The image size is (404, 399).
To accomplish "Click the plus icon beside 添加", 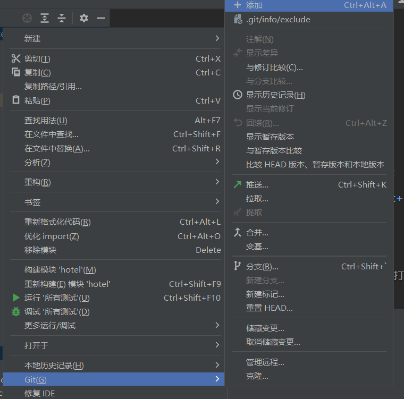I will tap(238, 5).
